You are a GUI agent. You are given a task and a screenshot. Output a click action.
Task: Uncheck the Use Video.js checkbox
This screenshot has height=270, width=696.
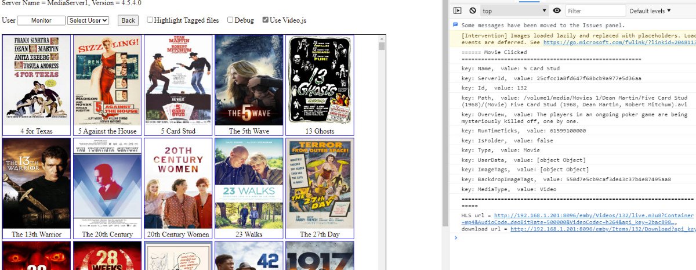[266, 20]
